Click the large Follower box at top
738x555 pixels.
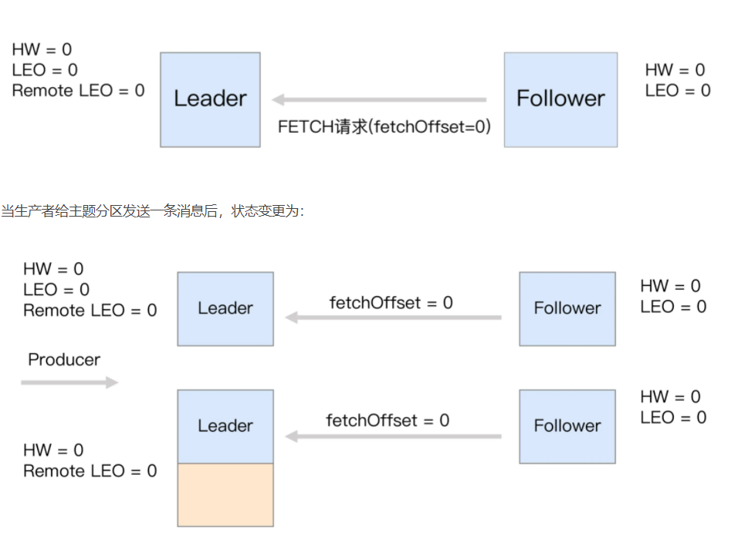pyautogui.click(x=560, y=99)
